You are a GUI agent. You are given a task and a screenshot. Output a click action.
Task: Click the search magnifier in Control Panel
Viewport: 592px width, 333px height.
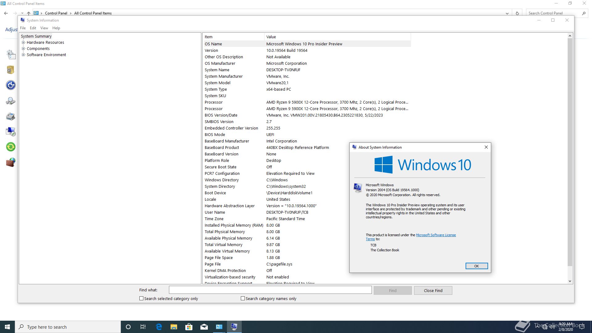tap(584, 13)
